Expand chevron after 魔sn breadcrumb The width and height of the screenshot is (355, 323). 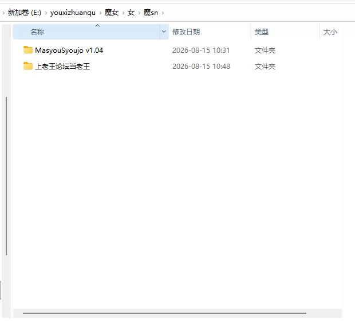(x=163, y=13)
